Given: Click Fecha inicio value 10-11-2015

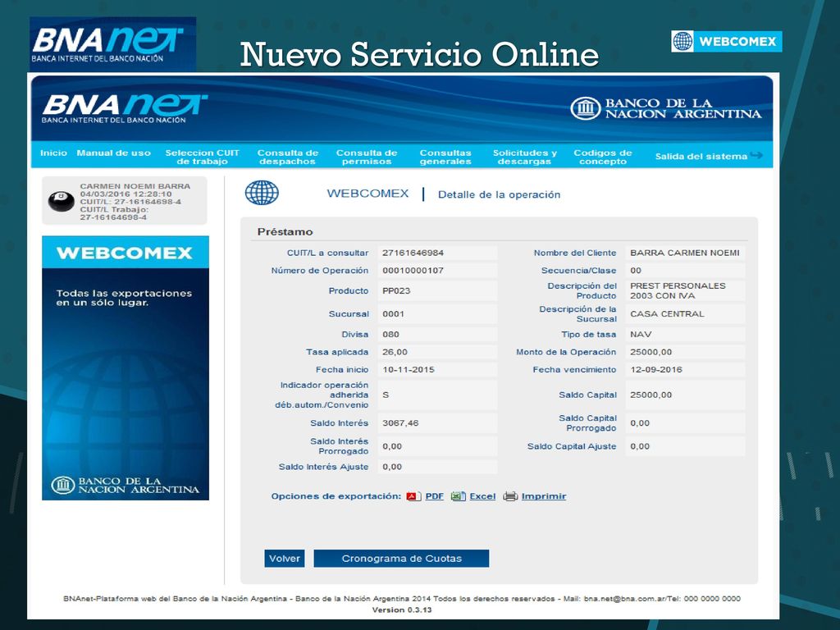Looking at the screenshot, I should (438, 370).
